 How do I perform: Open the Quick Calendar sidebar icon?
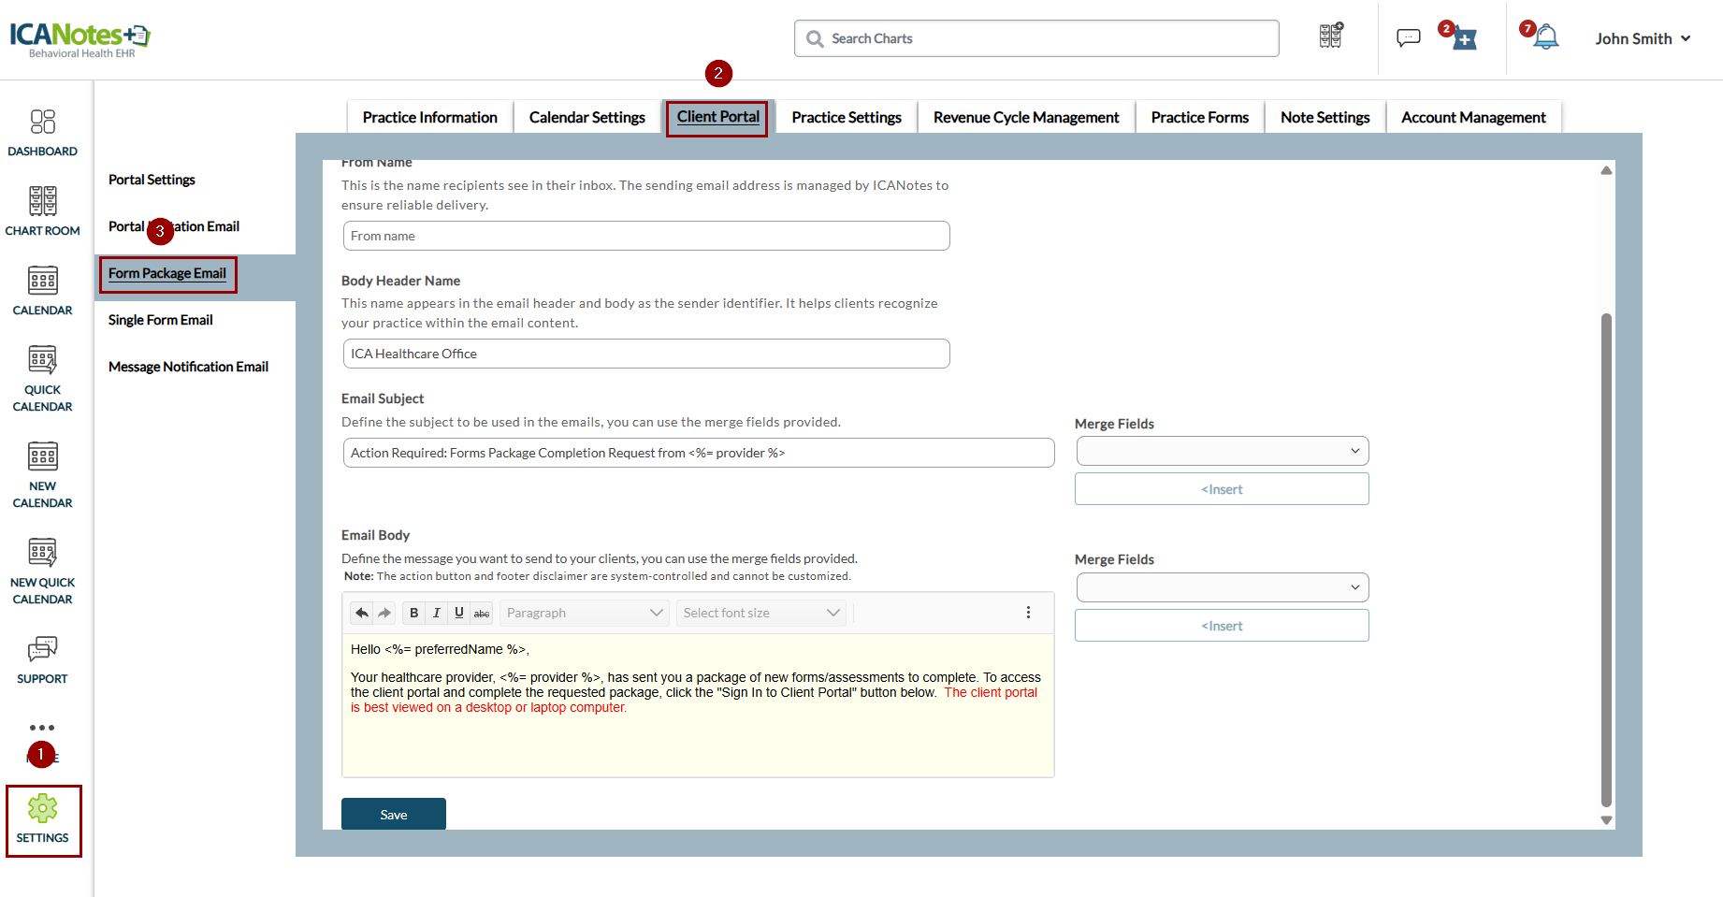(x=42, y=377)
